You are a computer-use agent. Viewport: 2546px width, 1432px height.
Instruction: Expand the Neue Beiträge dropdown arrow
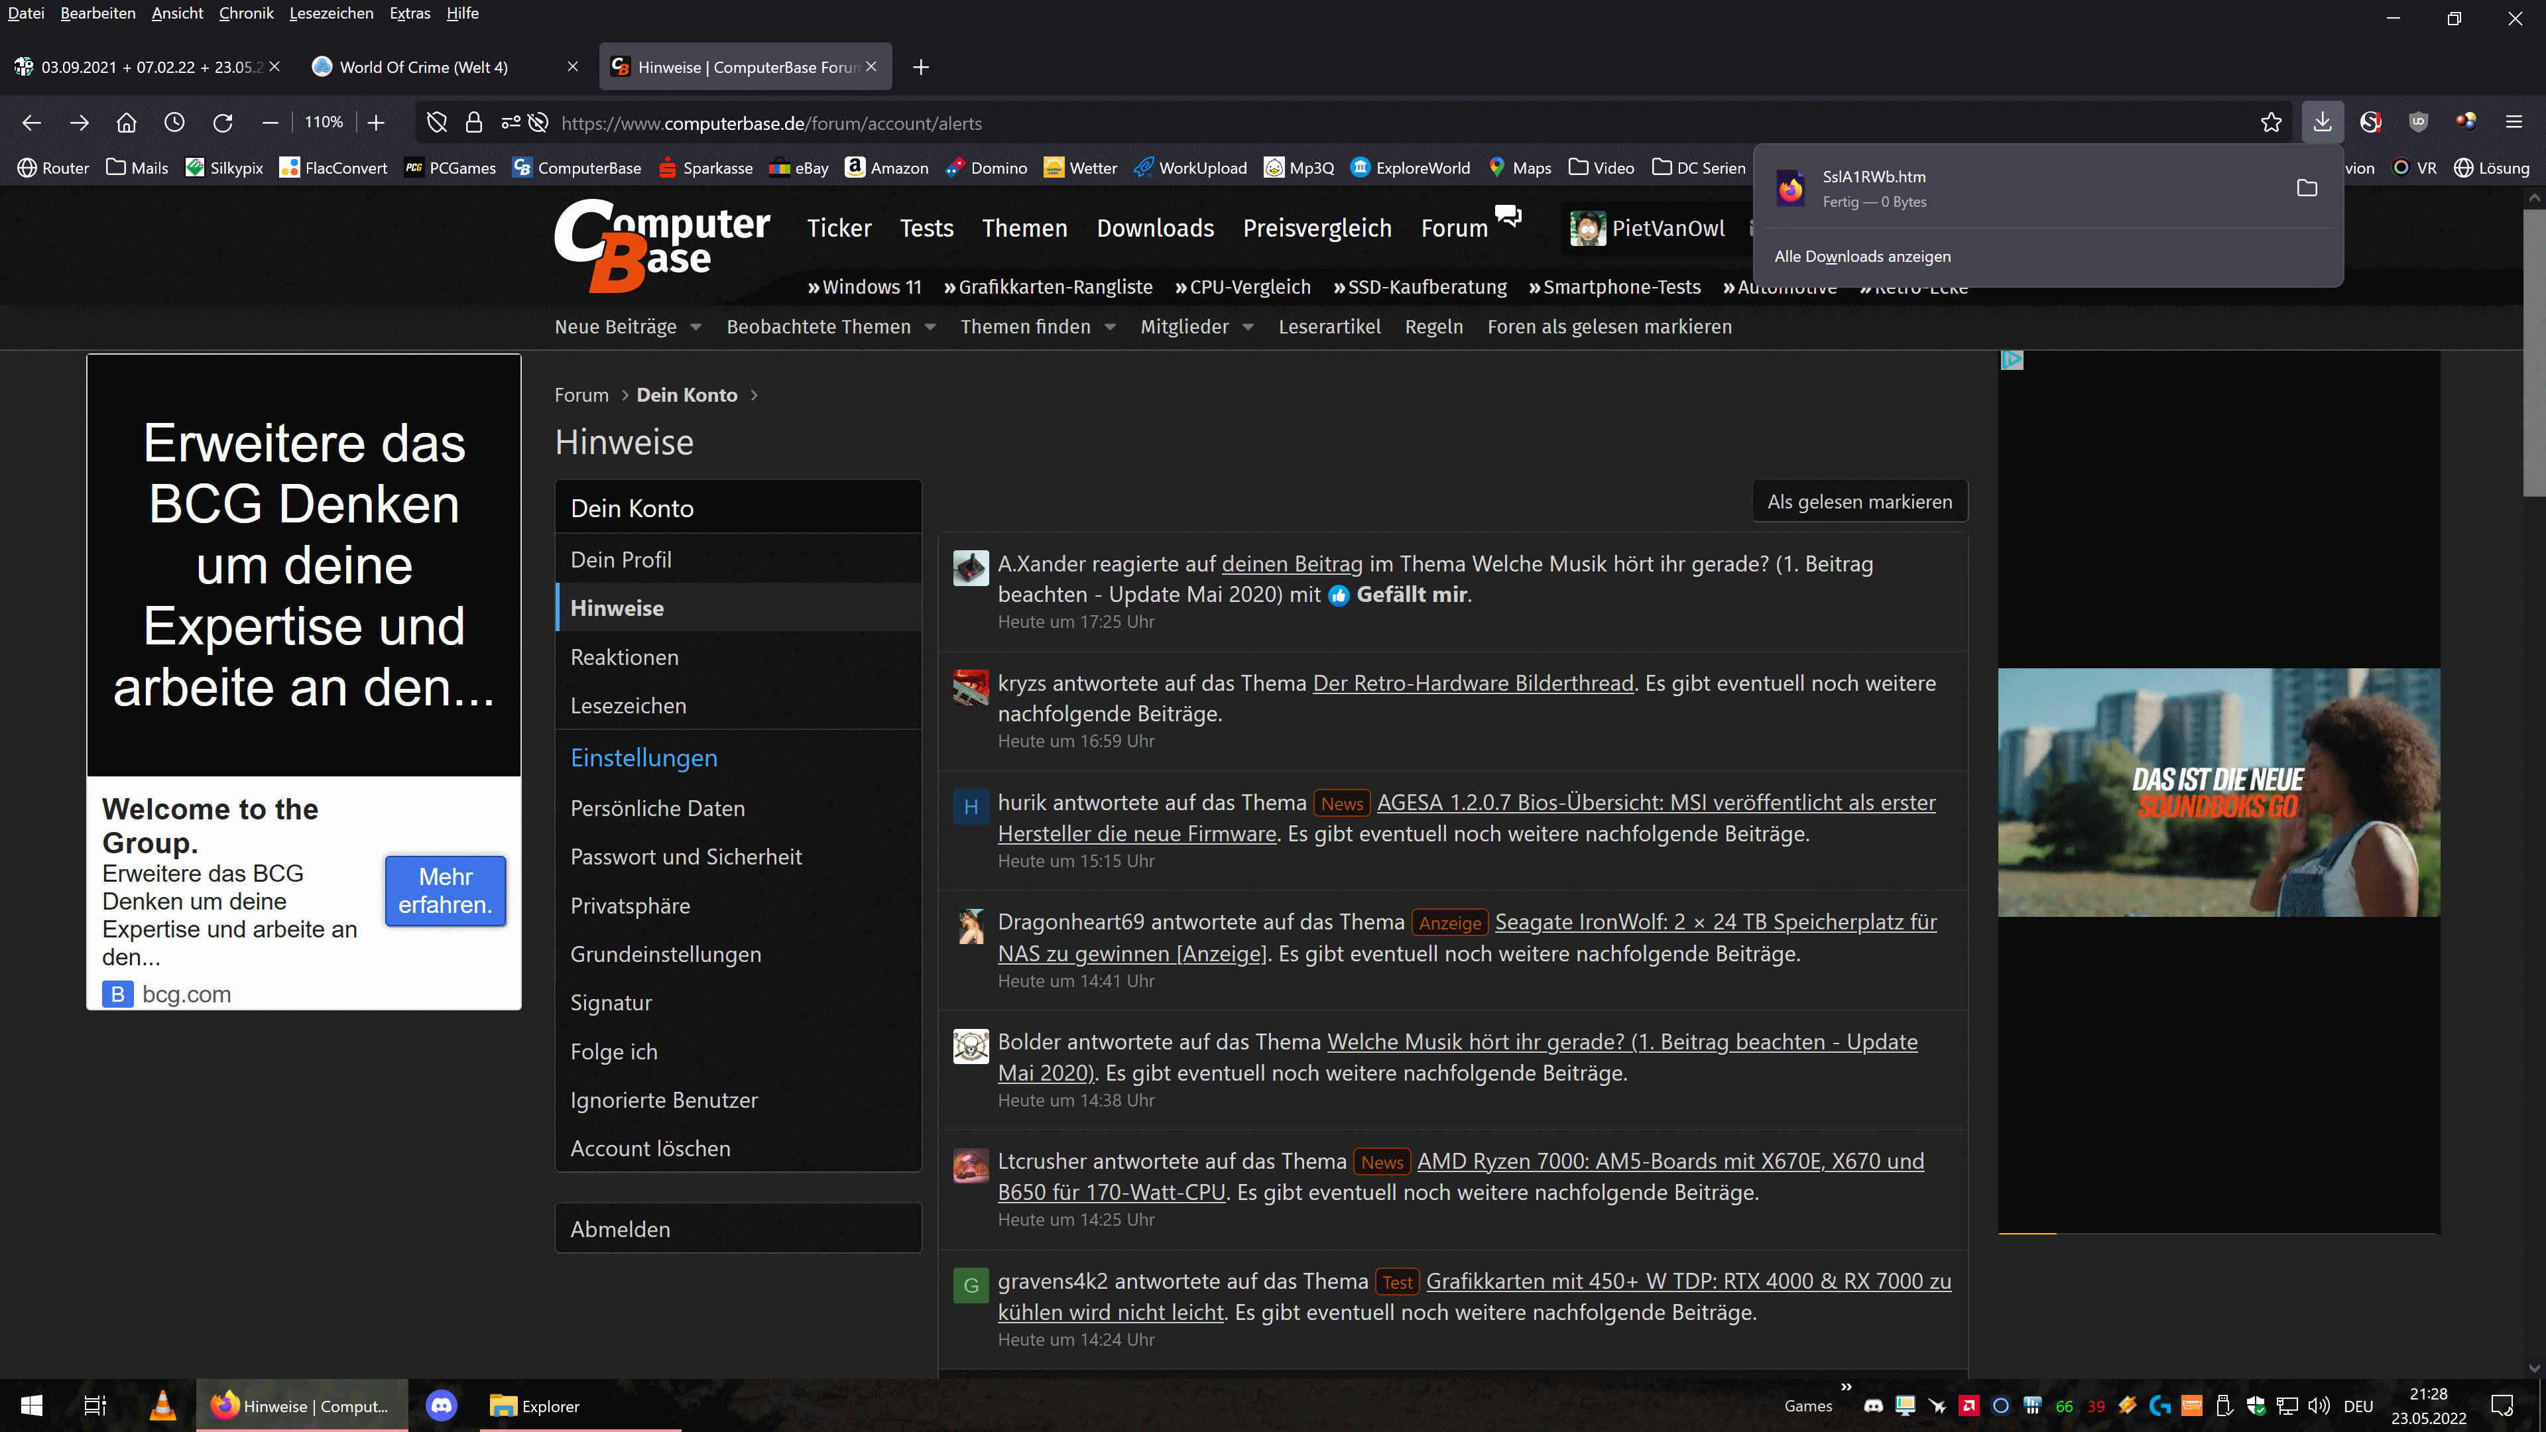pyautogui.click(x=696, y=327)
